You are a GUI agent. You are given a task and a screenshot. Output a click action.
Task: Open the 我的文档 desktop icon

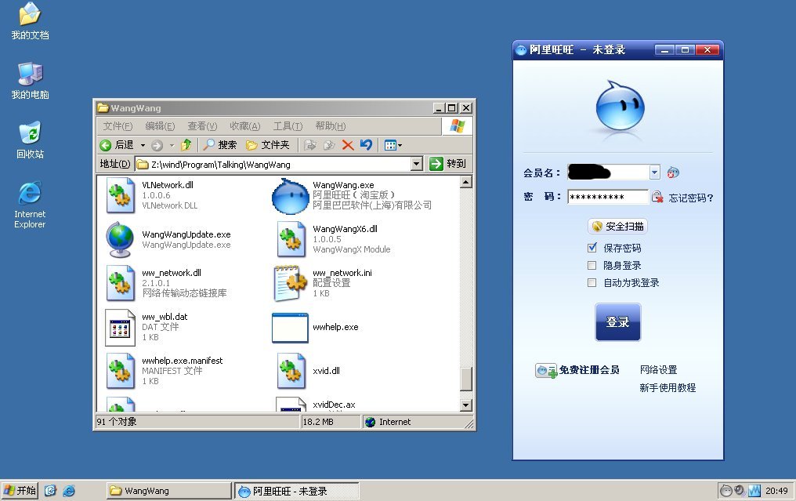tap(30, 21)
